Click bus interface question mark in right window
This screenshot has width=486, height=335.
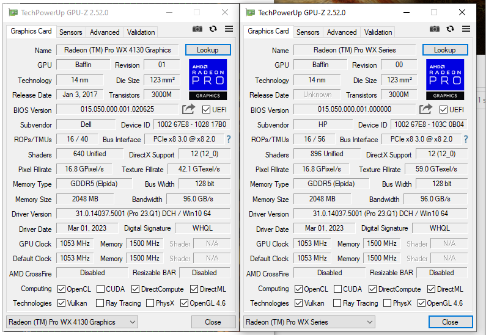pos(466,139)
